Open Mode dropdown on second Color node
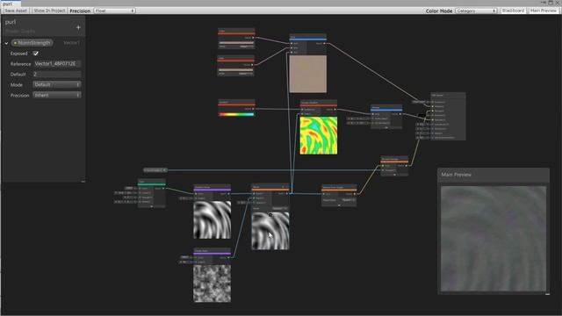 pos(245,74)
